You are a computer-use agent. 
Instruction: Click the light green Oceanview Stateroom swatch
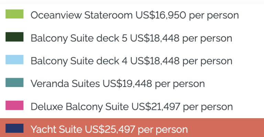coord(14,14)
